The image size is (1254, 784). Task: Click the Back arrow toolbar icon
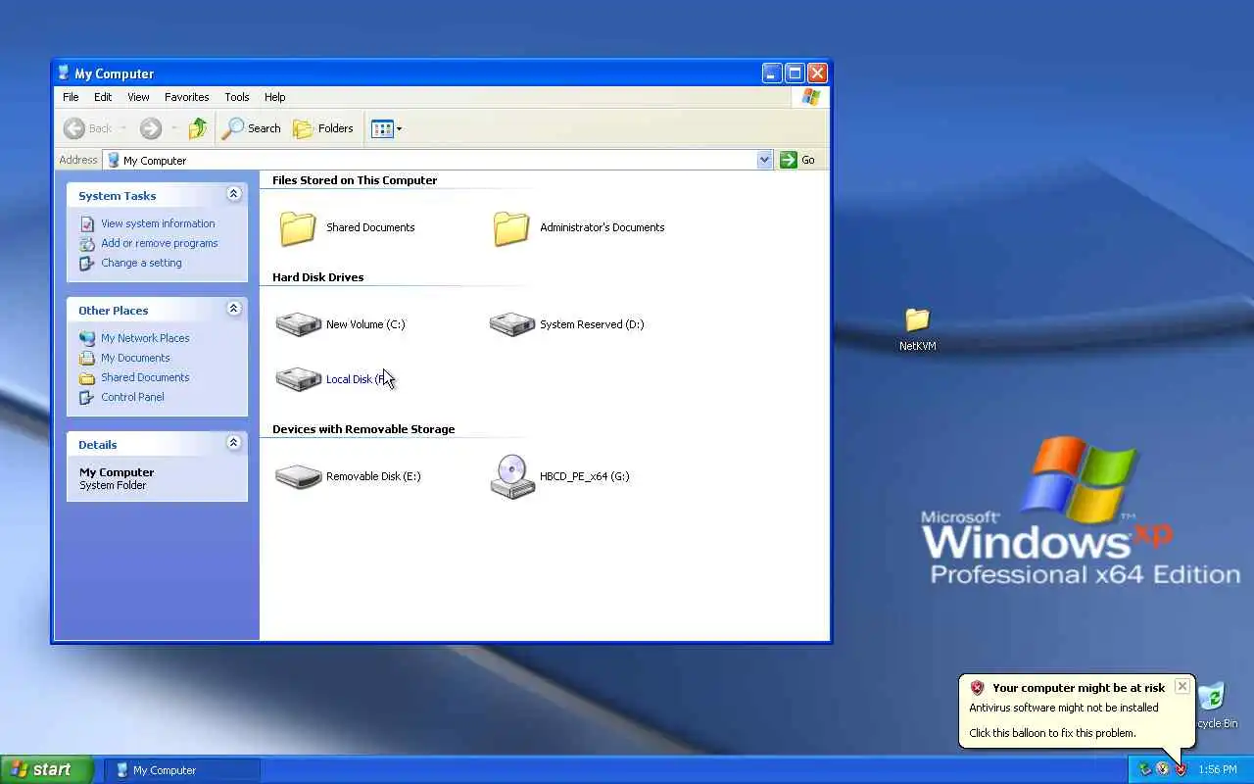pos(74,128)
